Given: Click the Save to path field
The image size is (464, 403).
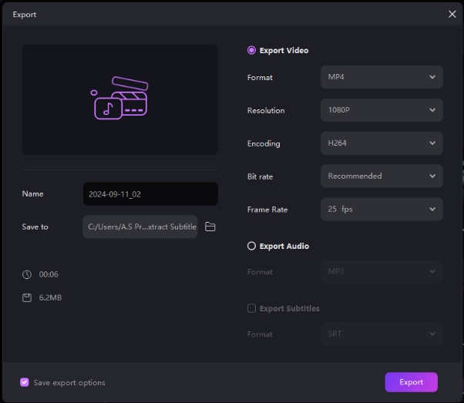Looking at the screenshot, I should [140, 227].
